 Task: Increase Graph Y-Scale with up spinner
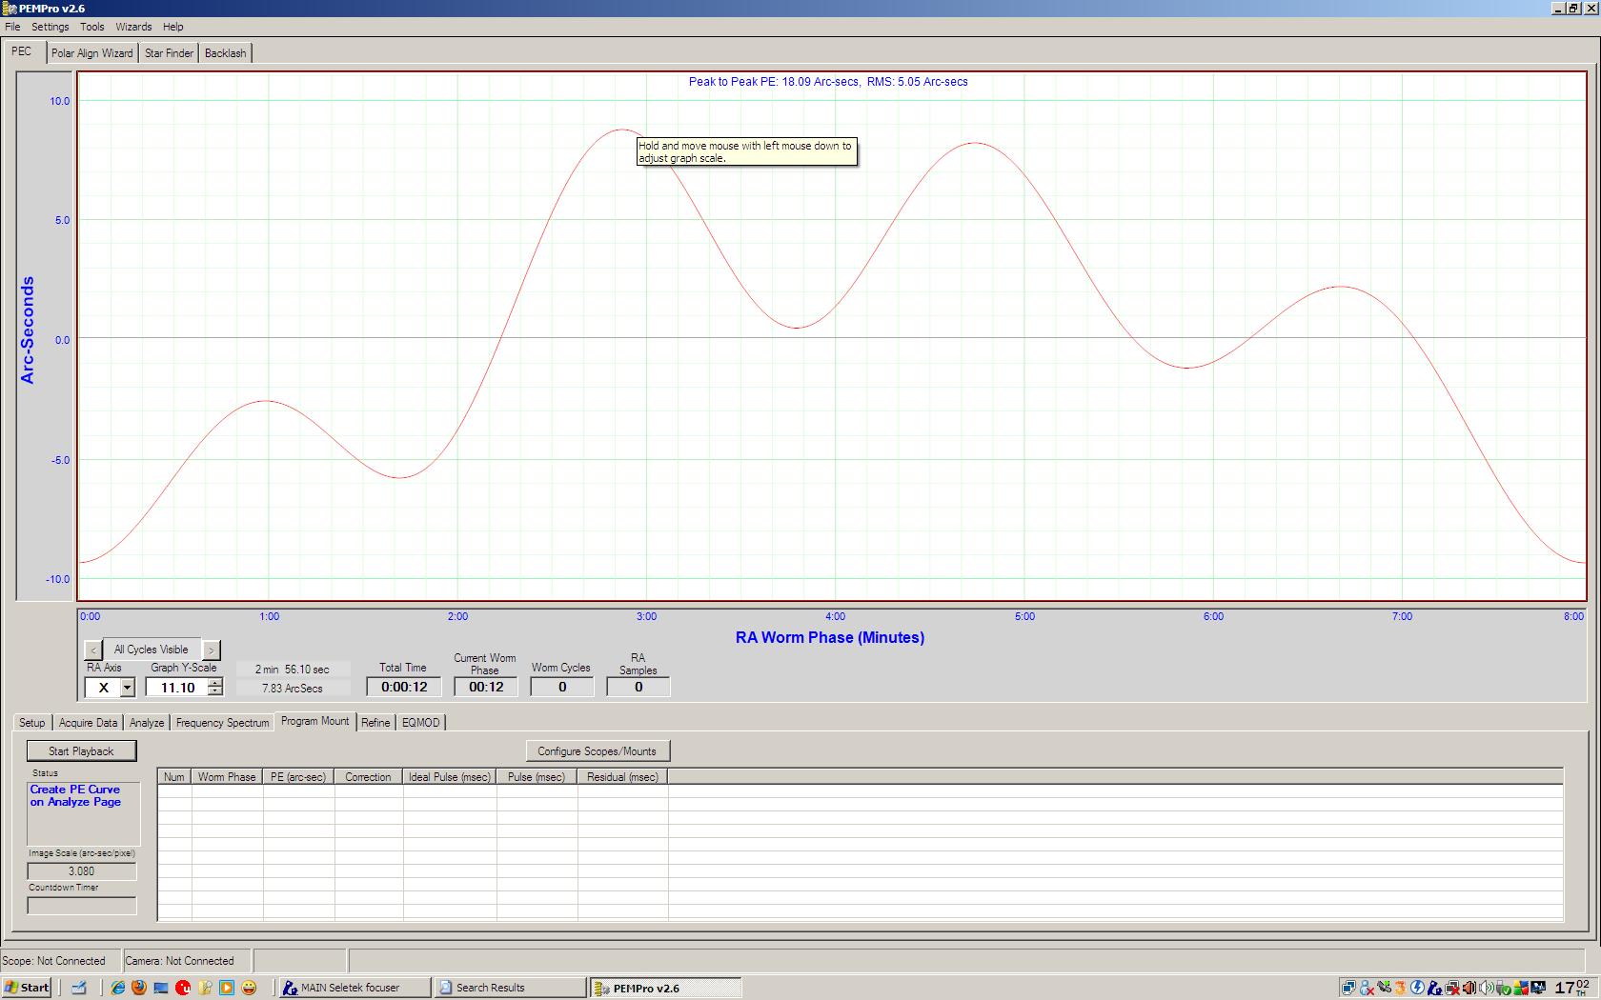[x=215, y=683]
